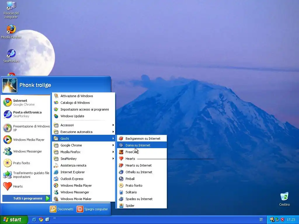This screenshot has height=224, width=299.
Task: Start Hearts su Internet
Action: click(142, 165)
